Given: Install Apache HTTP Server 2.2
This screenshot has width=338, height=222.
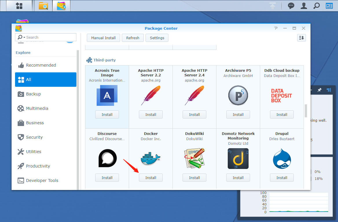Looking at the screenshot, I should coord(151,114).
